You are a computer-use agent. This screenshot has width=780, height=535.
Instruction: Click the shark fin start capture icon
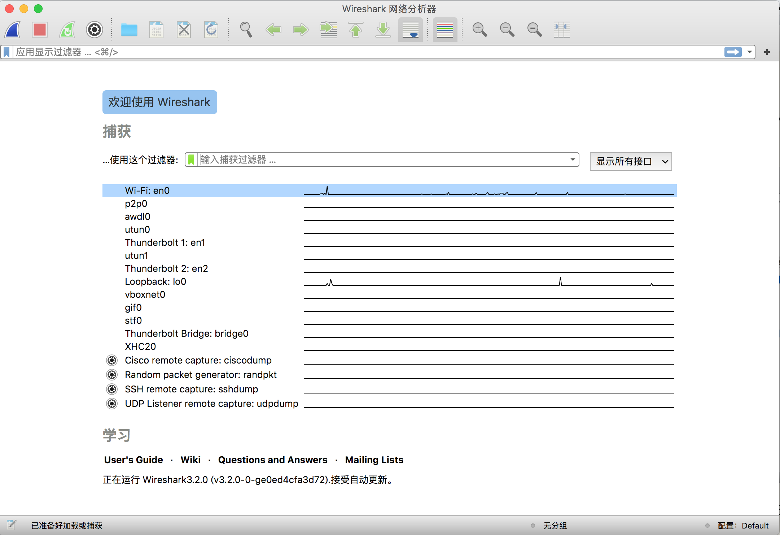coord(13,30)
